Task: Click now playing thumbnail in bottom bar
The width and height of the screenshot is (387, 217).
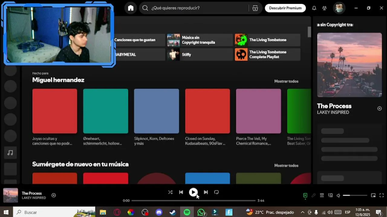Action: coord(11,195)
